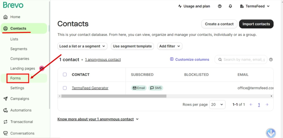283x138 pixels.
Task: Open the Rows per page dropdown
Action: pyautogui.click(x=217, y=105)
